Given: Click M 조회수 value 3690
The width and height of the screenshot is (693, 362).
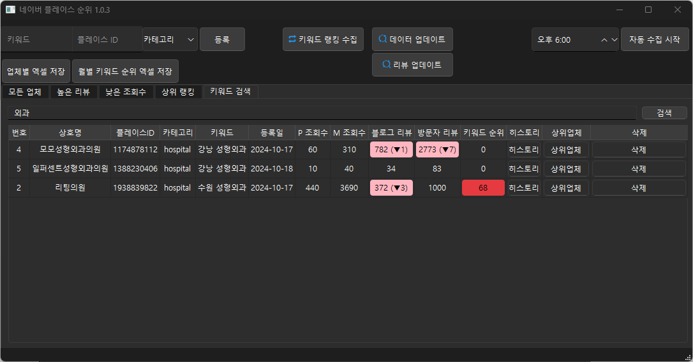Looking at the screenshot, I should [x=349, y=187].
